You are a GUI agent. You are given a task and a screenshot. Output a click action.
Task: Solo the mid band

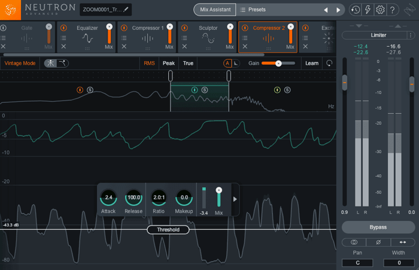click(205, 90)
